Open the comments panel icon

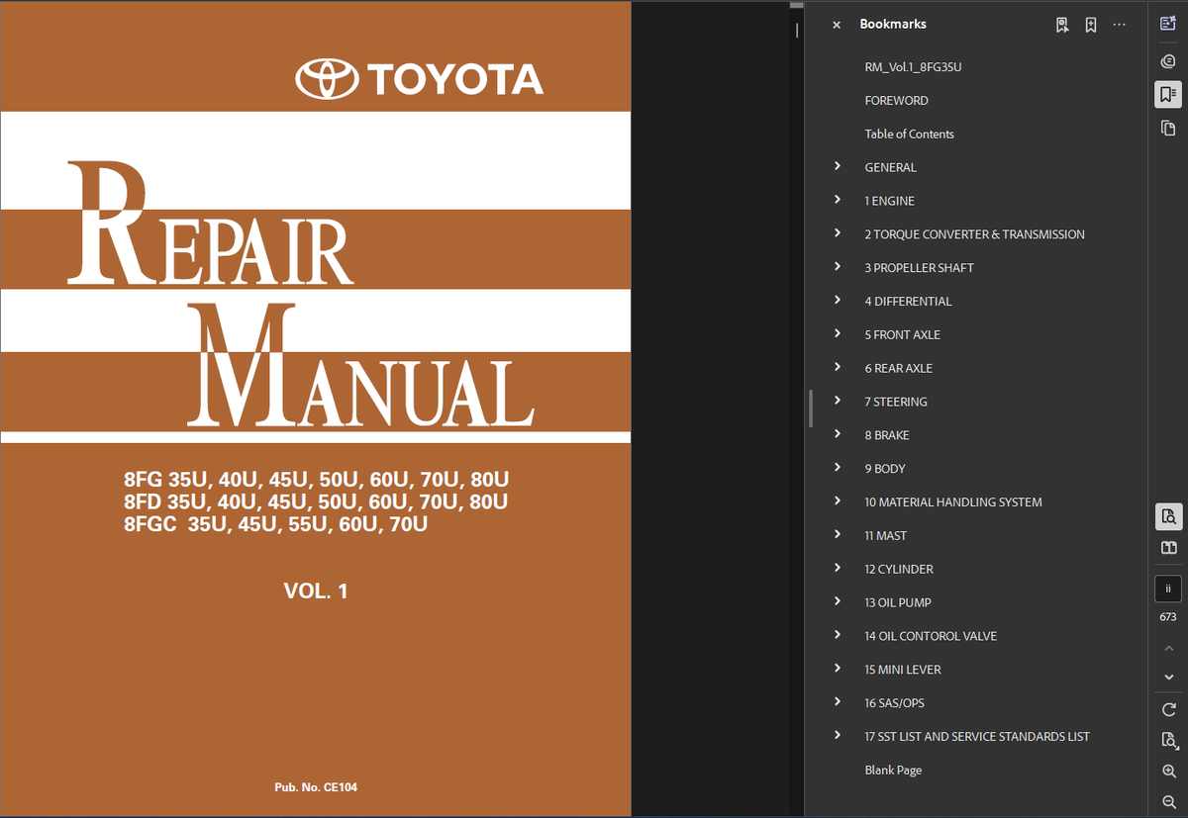pyautogui.click(x=1167, y=61)
